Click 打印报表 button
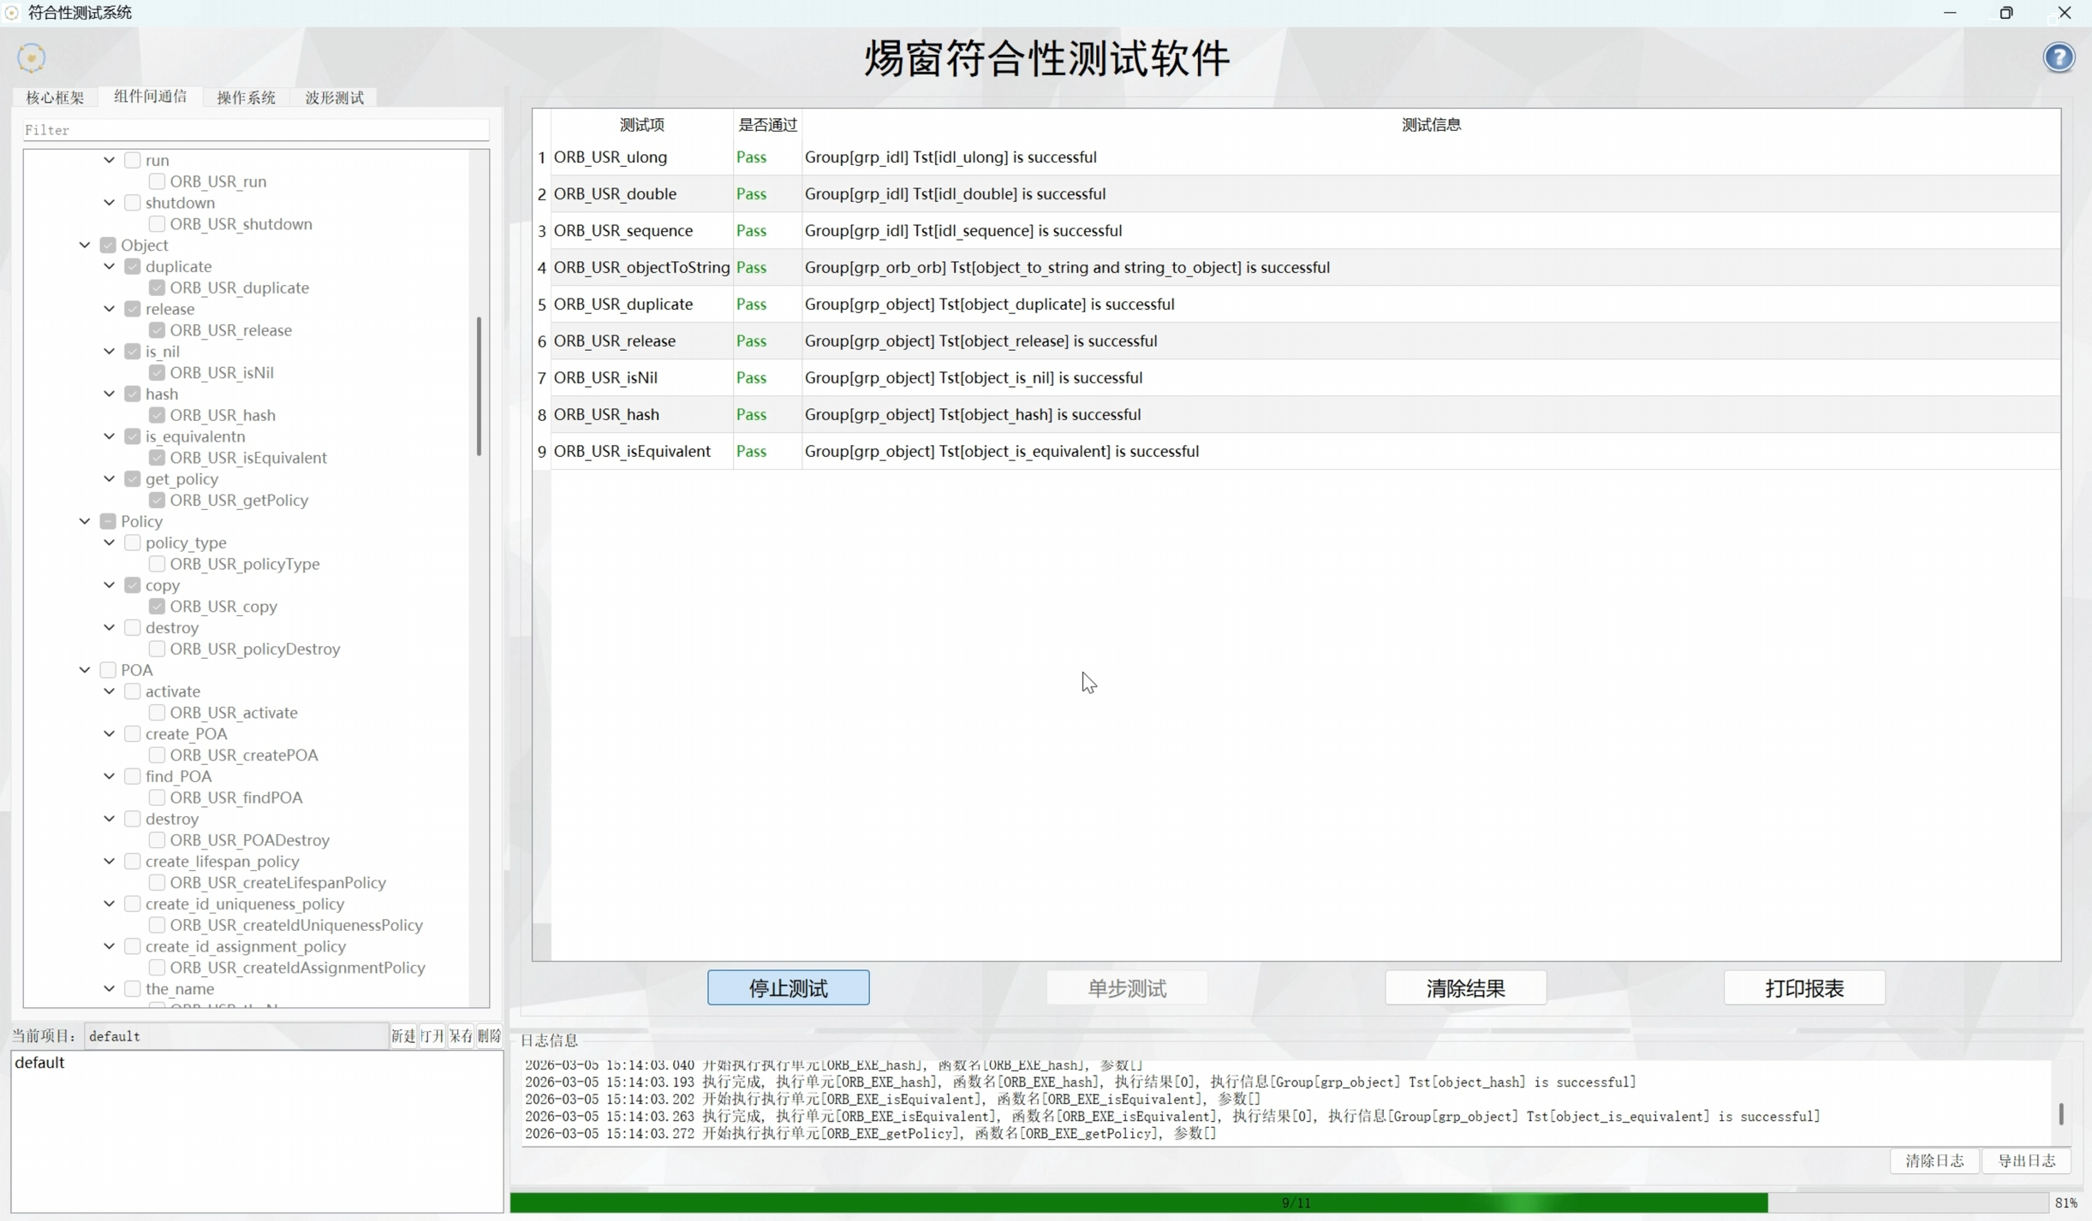 click(1804, 988)
